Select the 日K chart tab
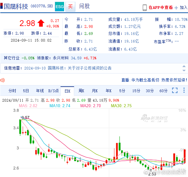Screen dimensions: 188x177 pos(67,91)
